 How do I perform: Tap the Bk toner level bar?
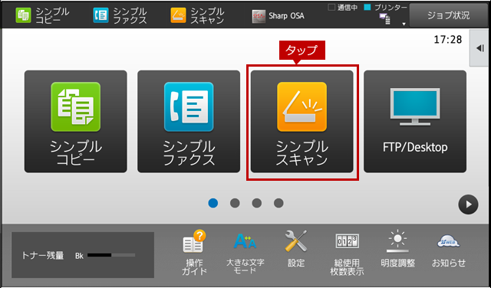111,255
